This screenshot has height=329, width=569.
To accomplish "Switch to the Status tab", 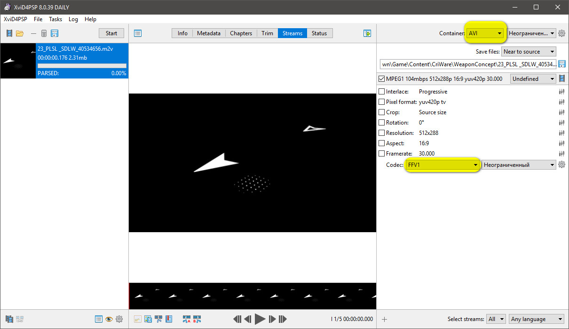I will click(319, 33).
